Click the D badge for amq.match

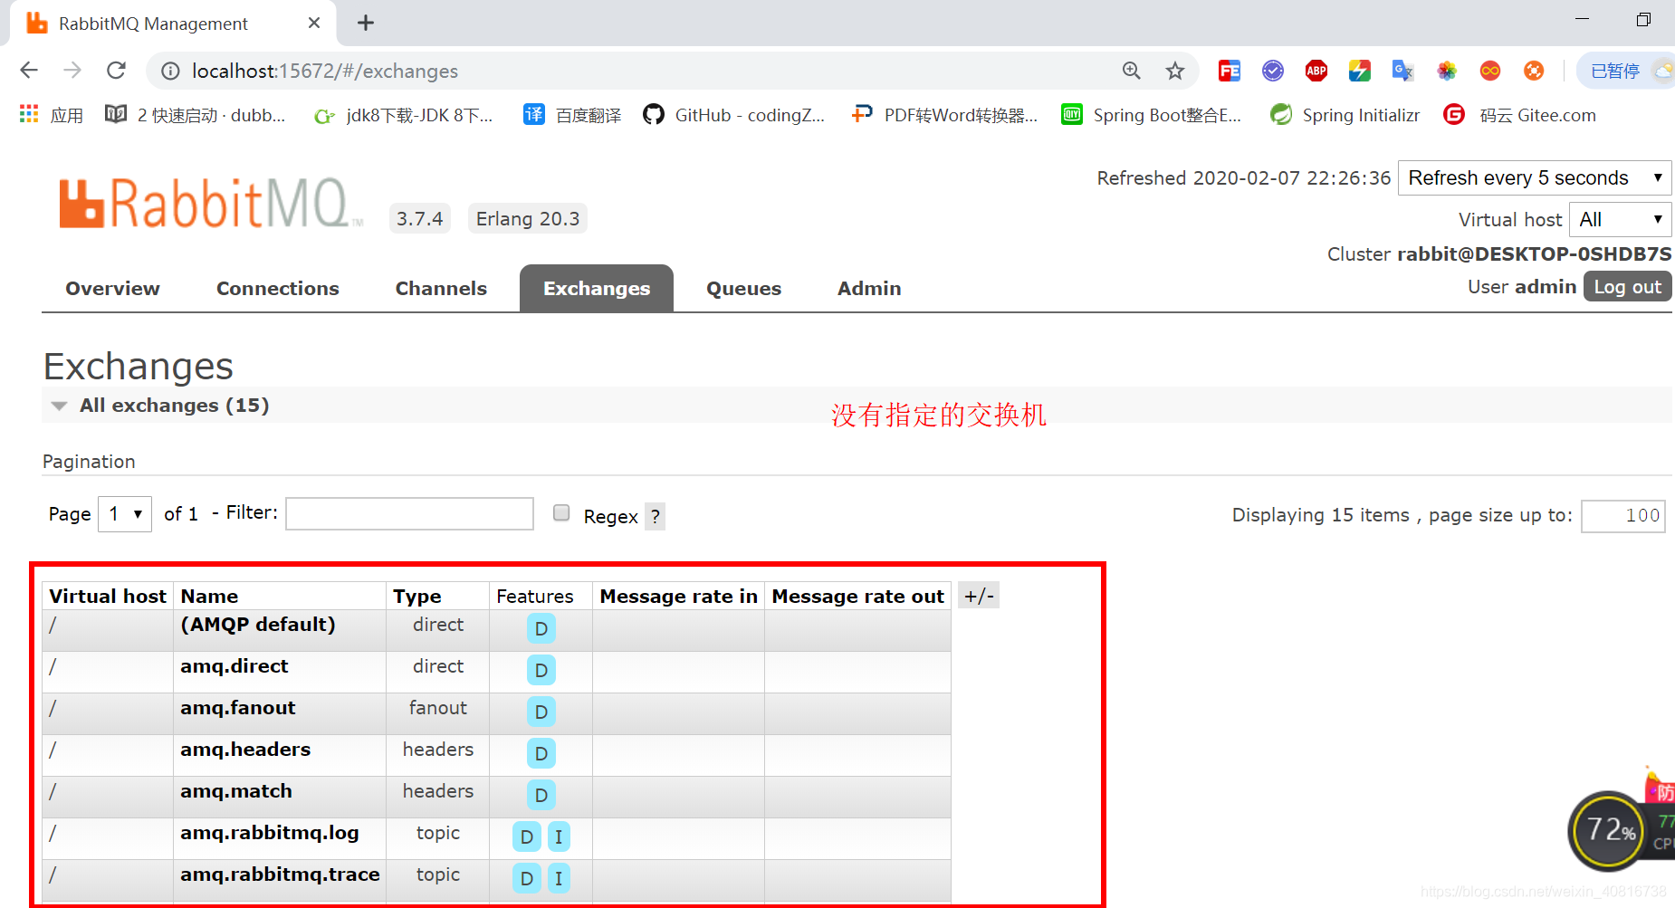pos(541,795)
